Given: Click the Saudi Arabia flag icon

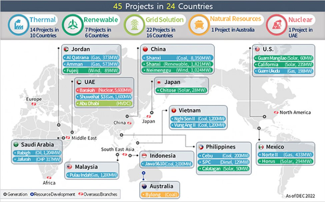Looking at the screenshot, I should tap(16, 145).
